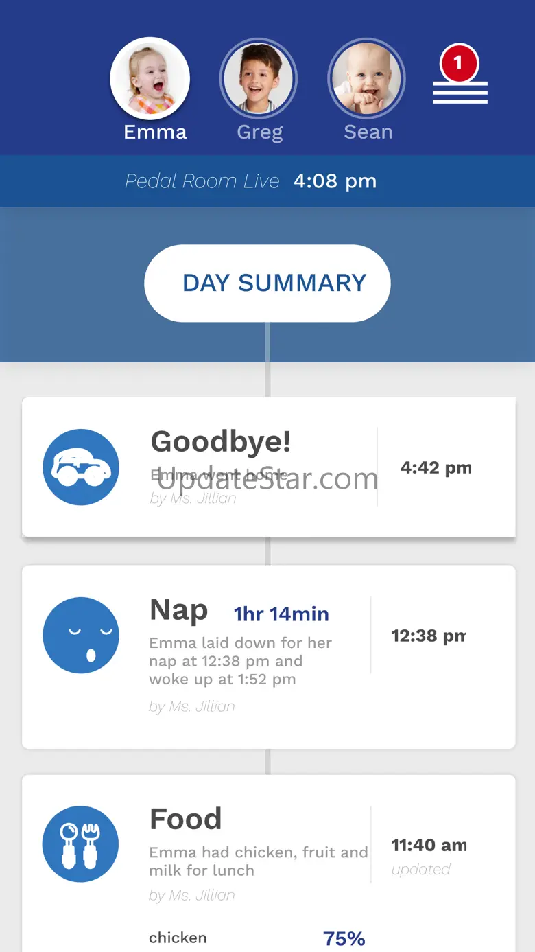Tap the 1hr 14min nap duration
The width and height of the screenshot is (535, 952).
(x=281, y=614)
